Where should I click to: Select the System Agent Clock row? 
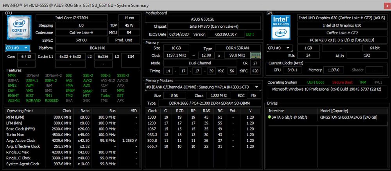tap(72, 164)
